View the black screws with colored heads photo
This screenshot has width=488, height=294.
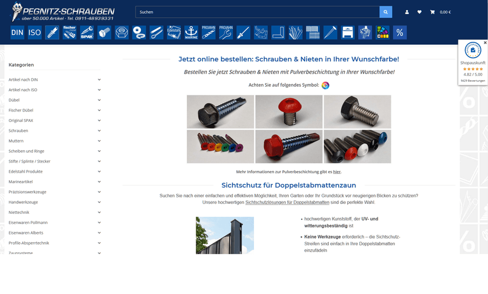[x=357, y=147]
